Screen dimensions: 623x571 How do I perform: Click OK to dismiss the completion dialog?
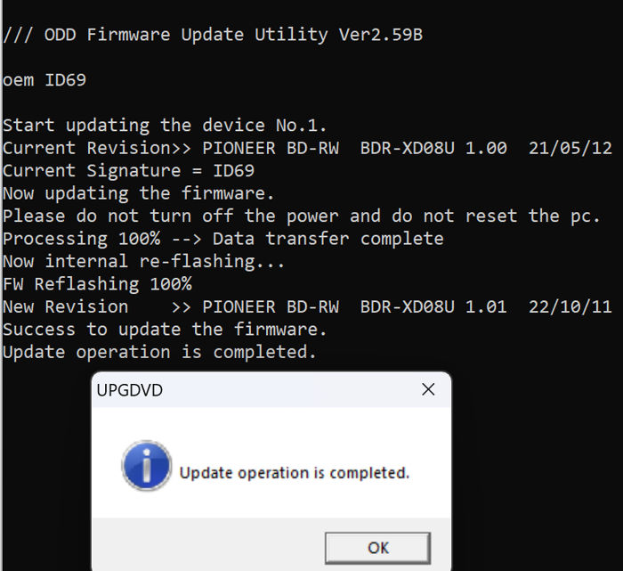[x=377, y=548]
